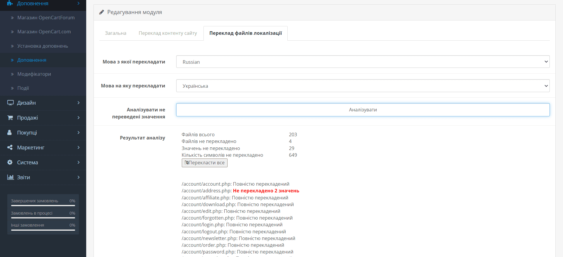Click the gear icon for Система
This screenshot has height=257, width=563.
coord(10,162)
